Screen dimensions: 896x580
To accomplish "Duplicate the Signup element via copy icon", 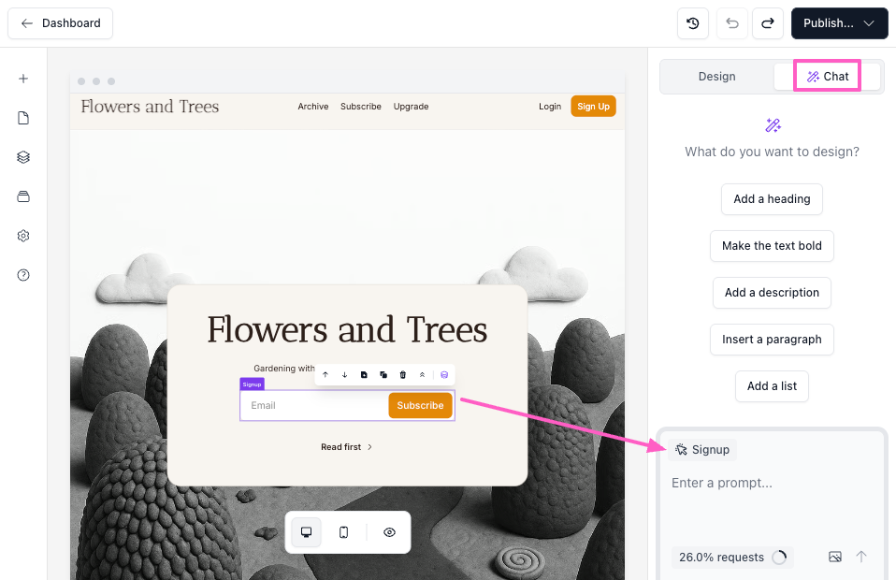I will pyautogui.click(x=383, y=375).
